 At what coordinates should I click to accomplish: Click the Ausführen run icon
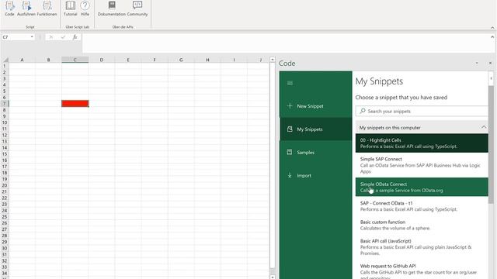click(26, 5)
